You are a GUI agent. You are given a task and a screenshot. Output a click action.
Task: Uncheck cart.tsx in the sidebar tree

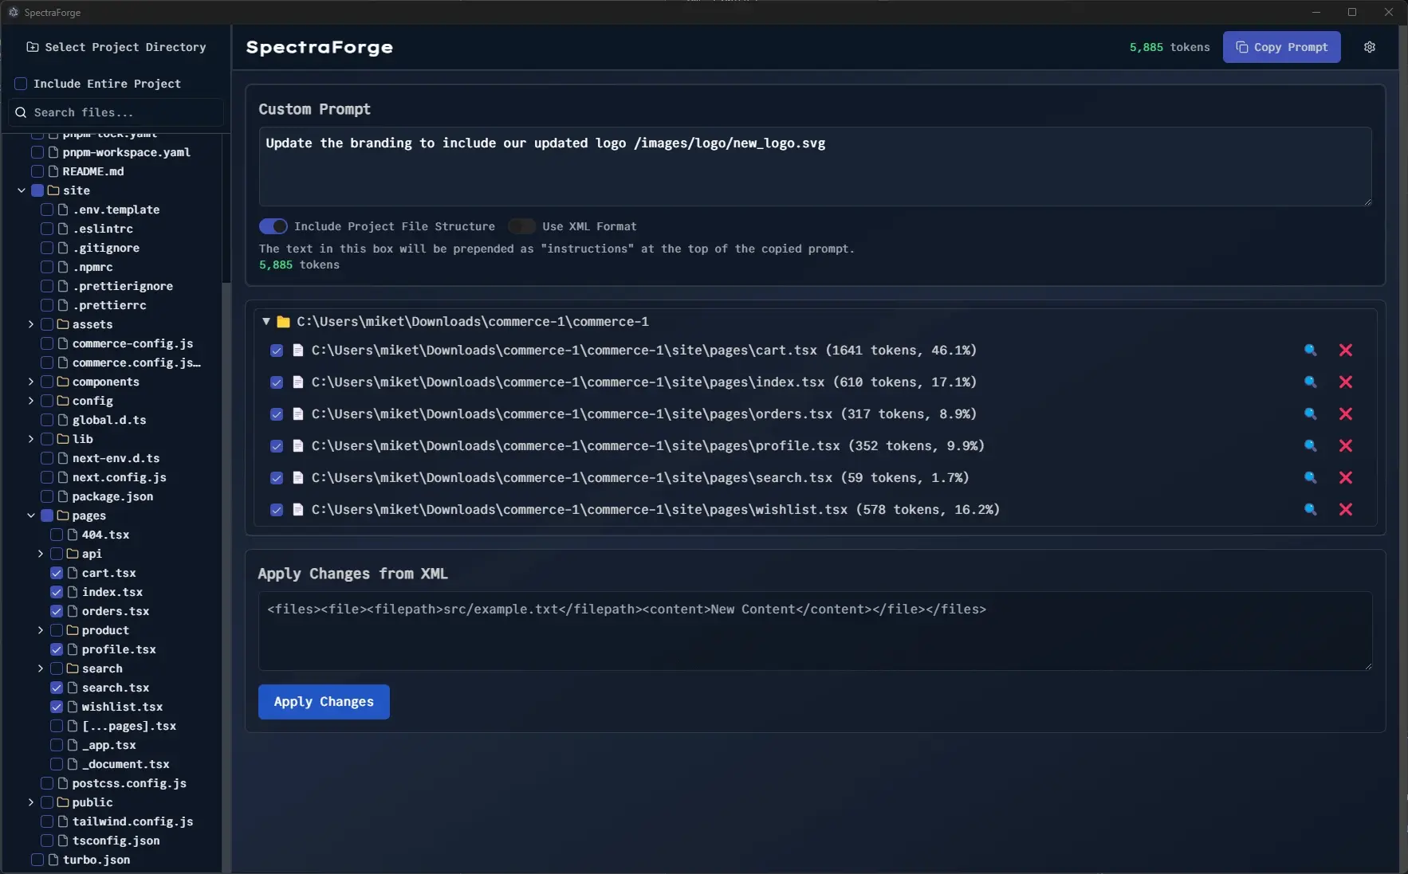(x=57, y=573)
